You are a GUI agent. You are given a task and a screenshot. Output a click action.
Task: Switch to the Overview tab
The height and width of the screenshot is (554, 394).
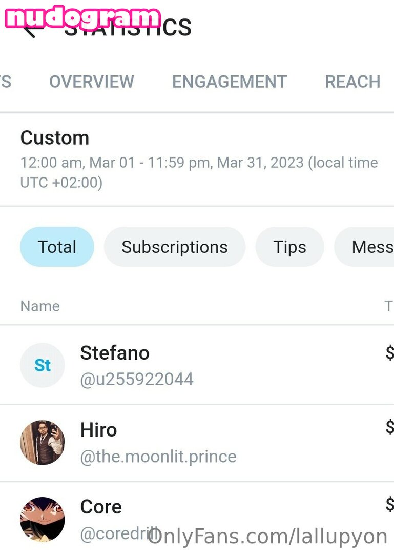tap(92, 82)
